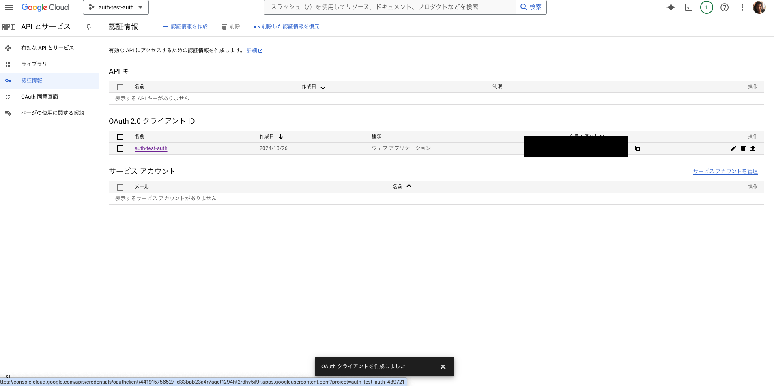The height and width of the screenshot is (386, 774).
Task: Copy the client ID using copy icon
Action: (x=638, y=148)
